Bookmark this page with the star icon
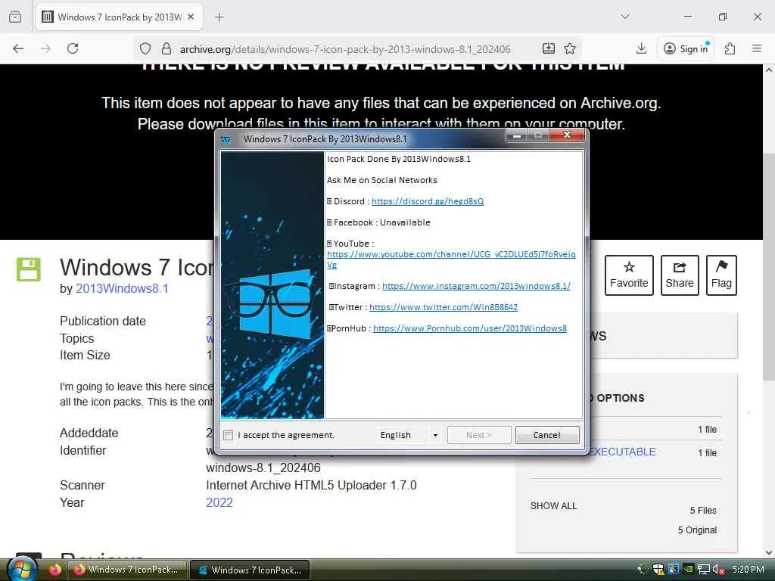The height and width of the screenshot is (581, 775). pyautogui.click(x=570, y=48)
